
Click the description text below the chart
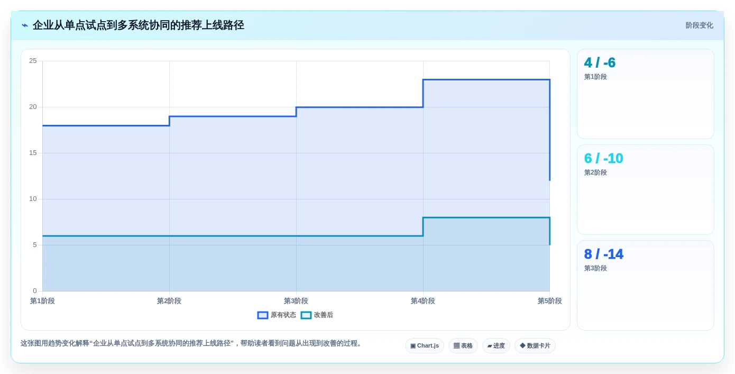pos(192,343)
